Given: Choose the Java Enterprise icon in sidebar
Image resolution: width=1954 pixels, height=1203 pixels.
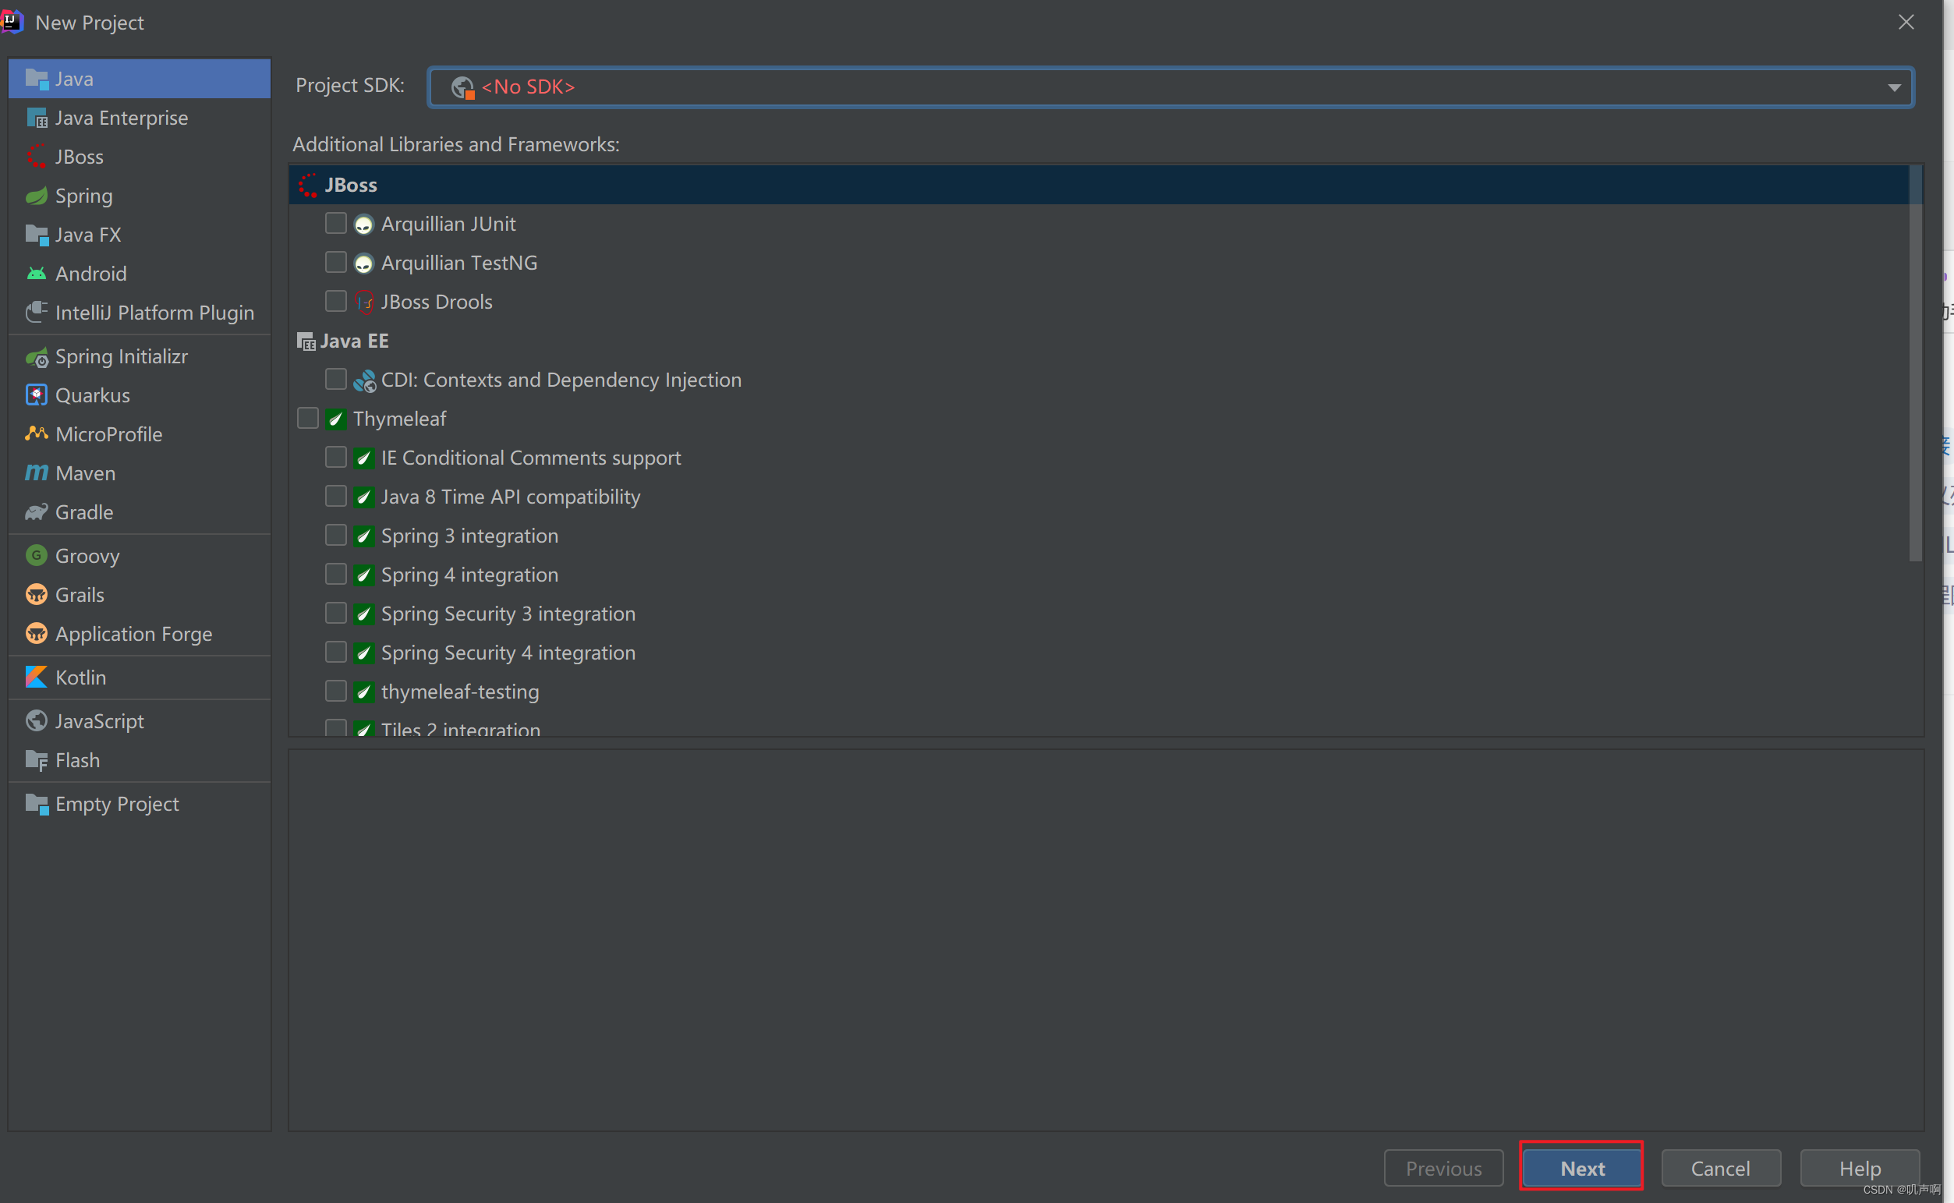Looking at the screenshot, I should click(37, 118).
